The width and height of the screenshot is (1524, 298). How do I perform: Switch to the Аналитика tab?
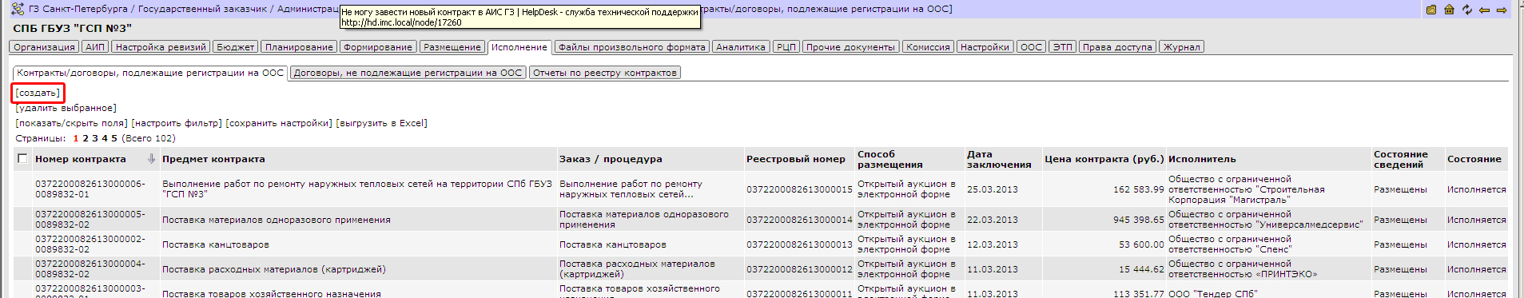pyautogui.click(x=741, y=47)
